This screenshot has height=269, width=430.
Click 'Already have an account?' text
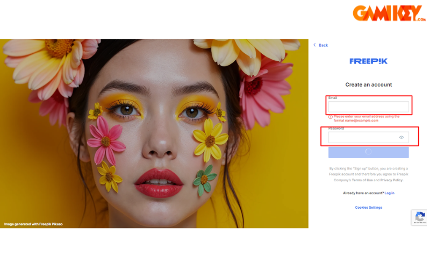click(x=363, y=193)
